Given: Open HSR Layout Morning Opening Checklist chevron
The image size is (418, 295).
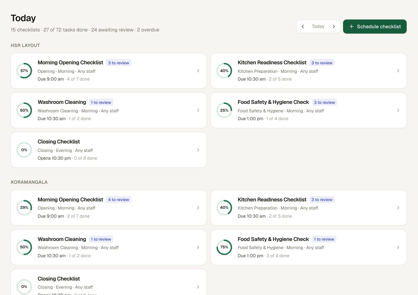Looking at the screenshot, I should 198,71.
